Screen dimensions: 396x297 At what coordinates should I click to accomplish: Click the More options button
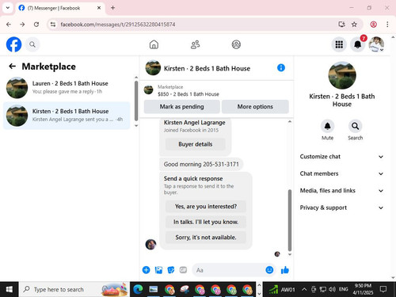point(255,107)
